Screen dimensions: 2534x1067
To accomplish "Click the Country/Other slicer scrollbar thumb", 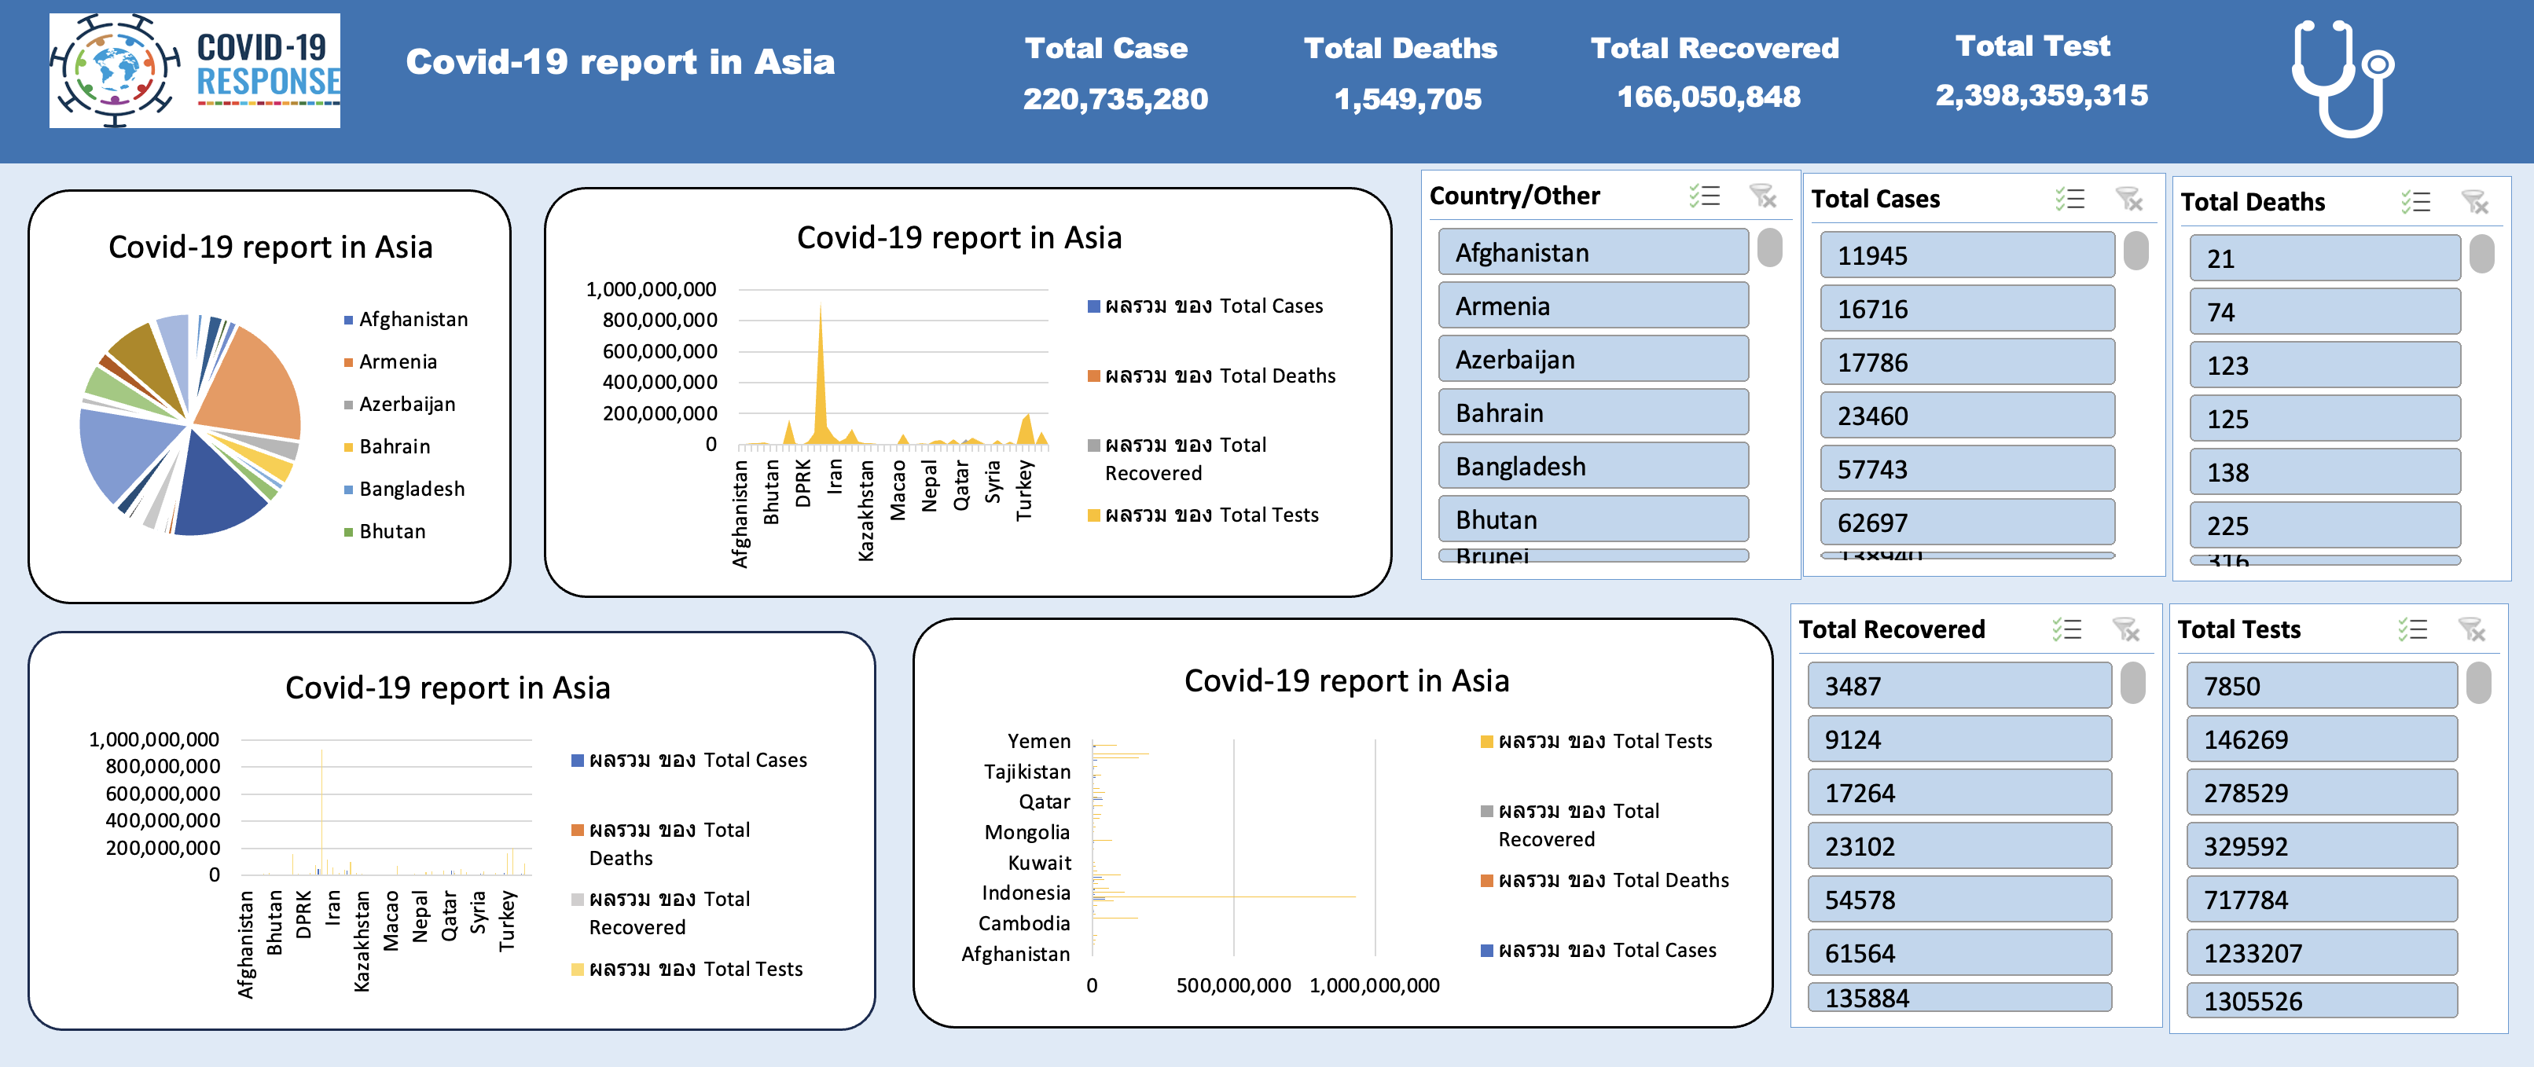I will 1768,247.
